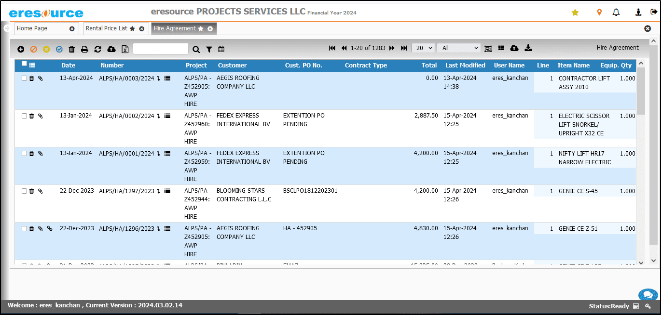Tick the checkbox for ALPS/HA/0003/2024 row
662x316 pixels.
[x=25, y=79]
